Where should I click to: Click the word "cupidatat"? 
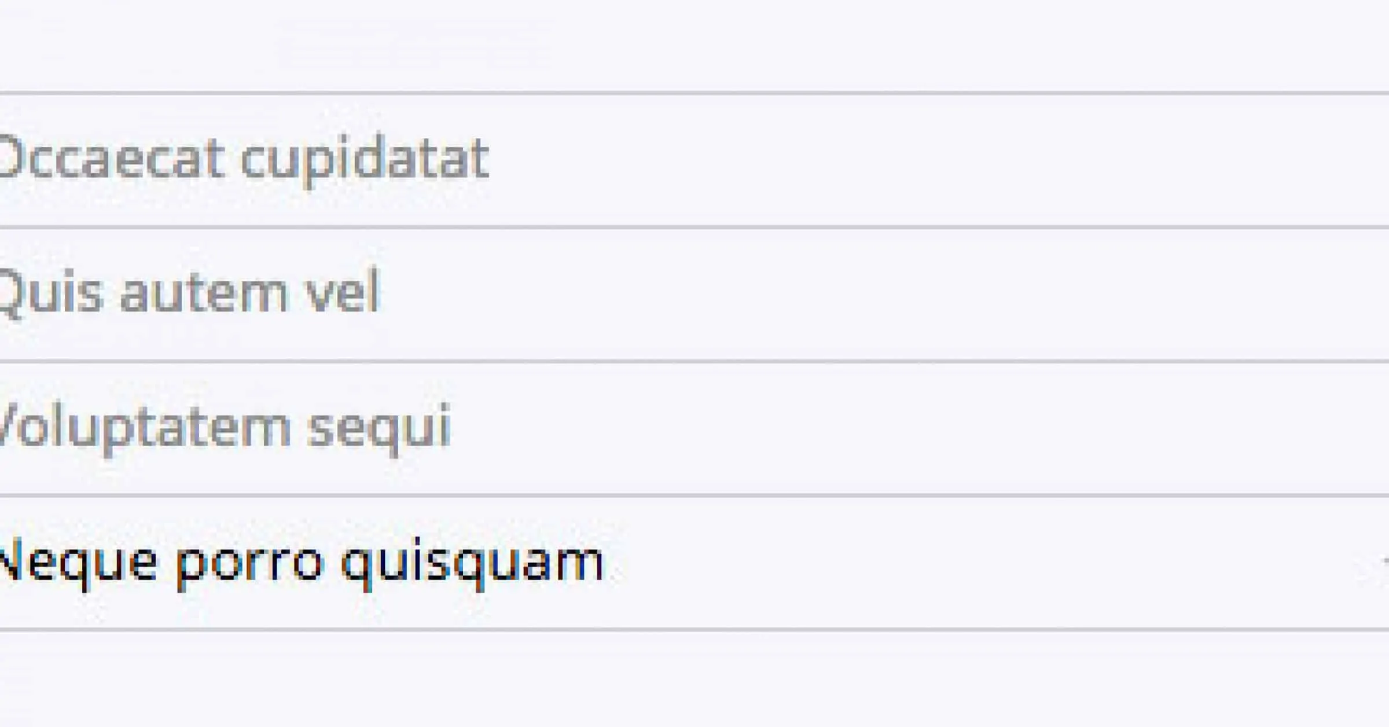click(365, 159)
